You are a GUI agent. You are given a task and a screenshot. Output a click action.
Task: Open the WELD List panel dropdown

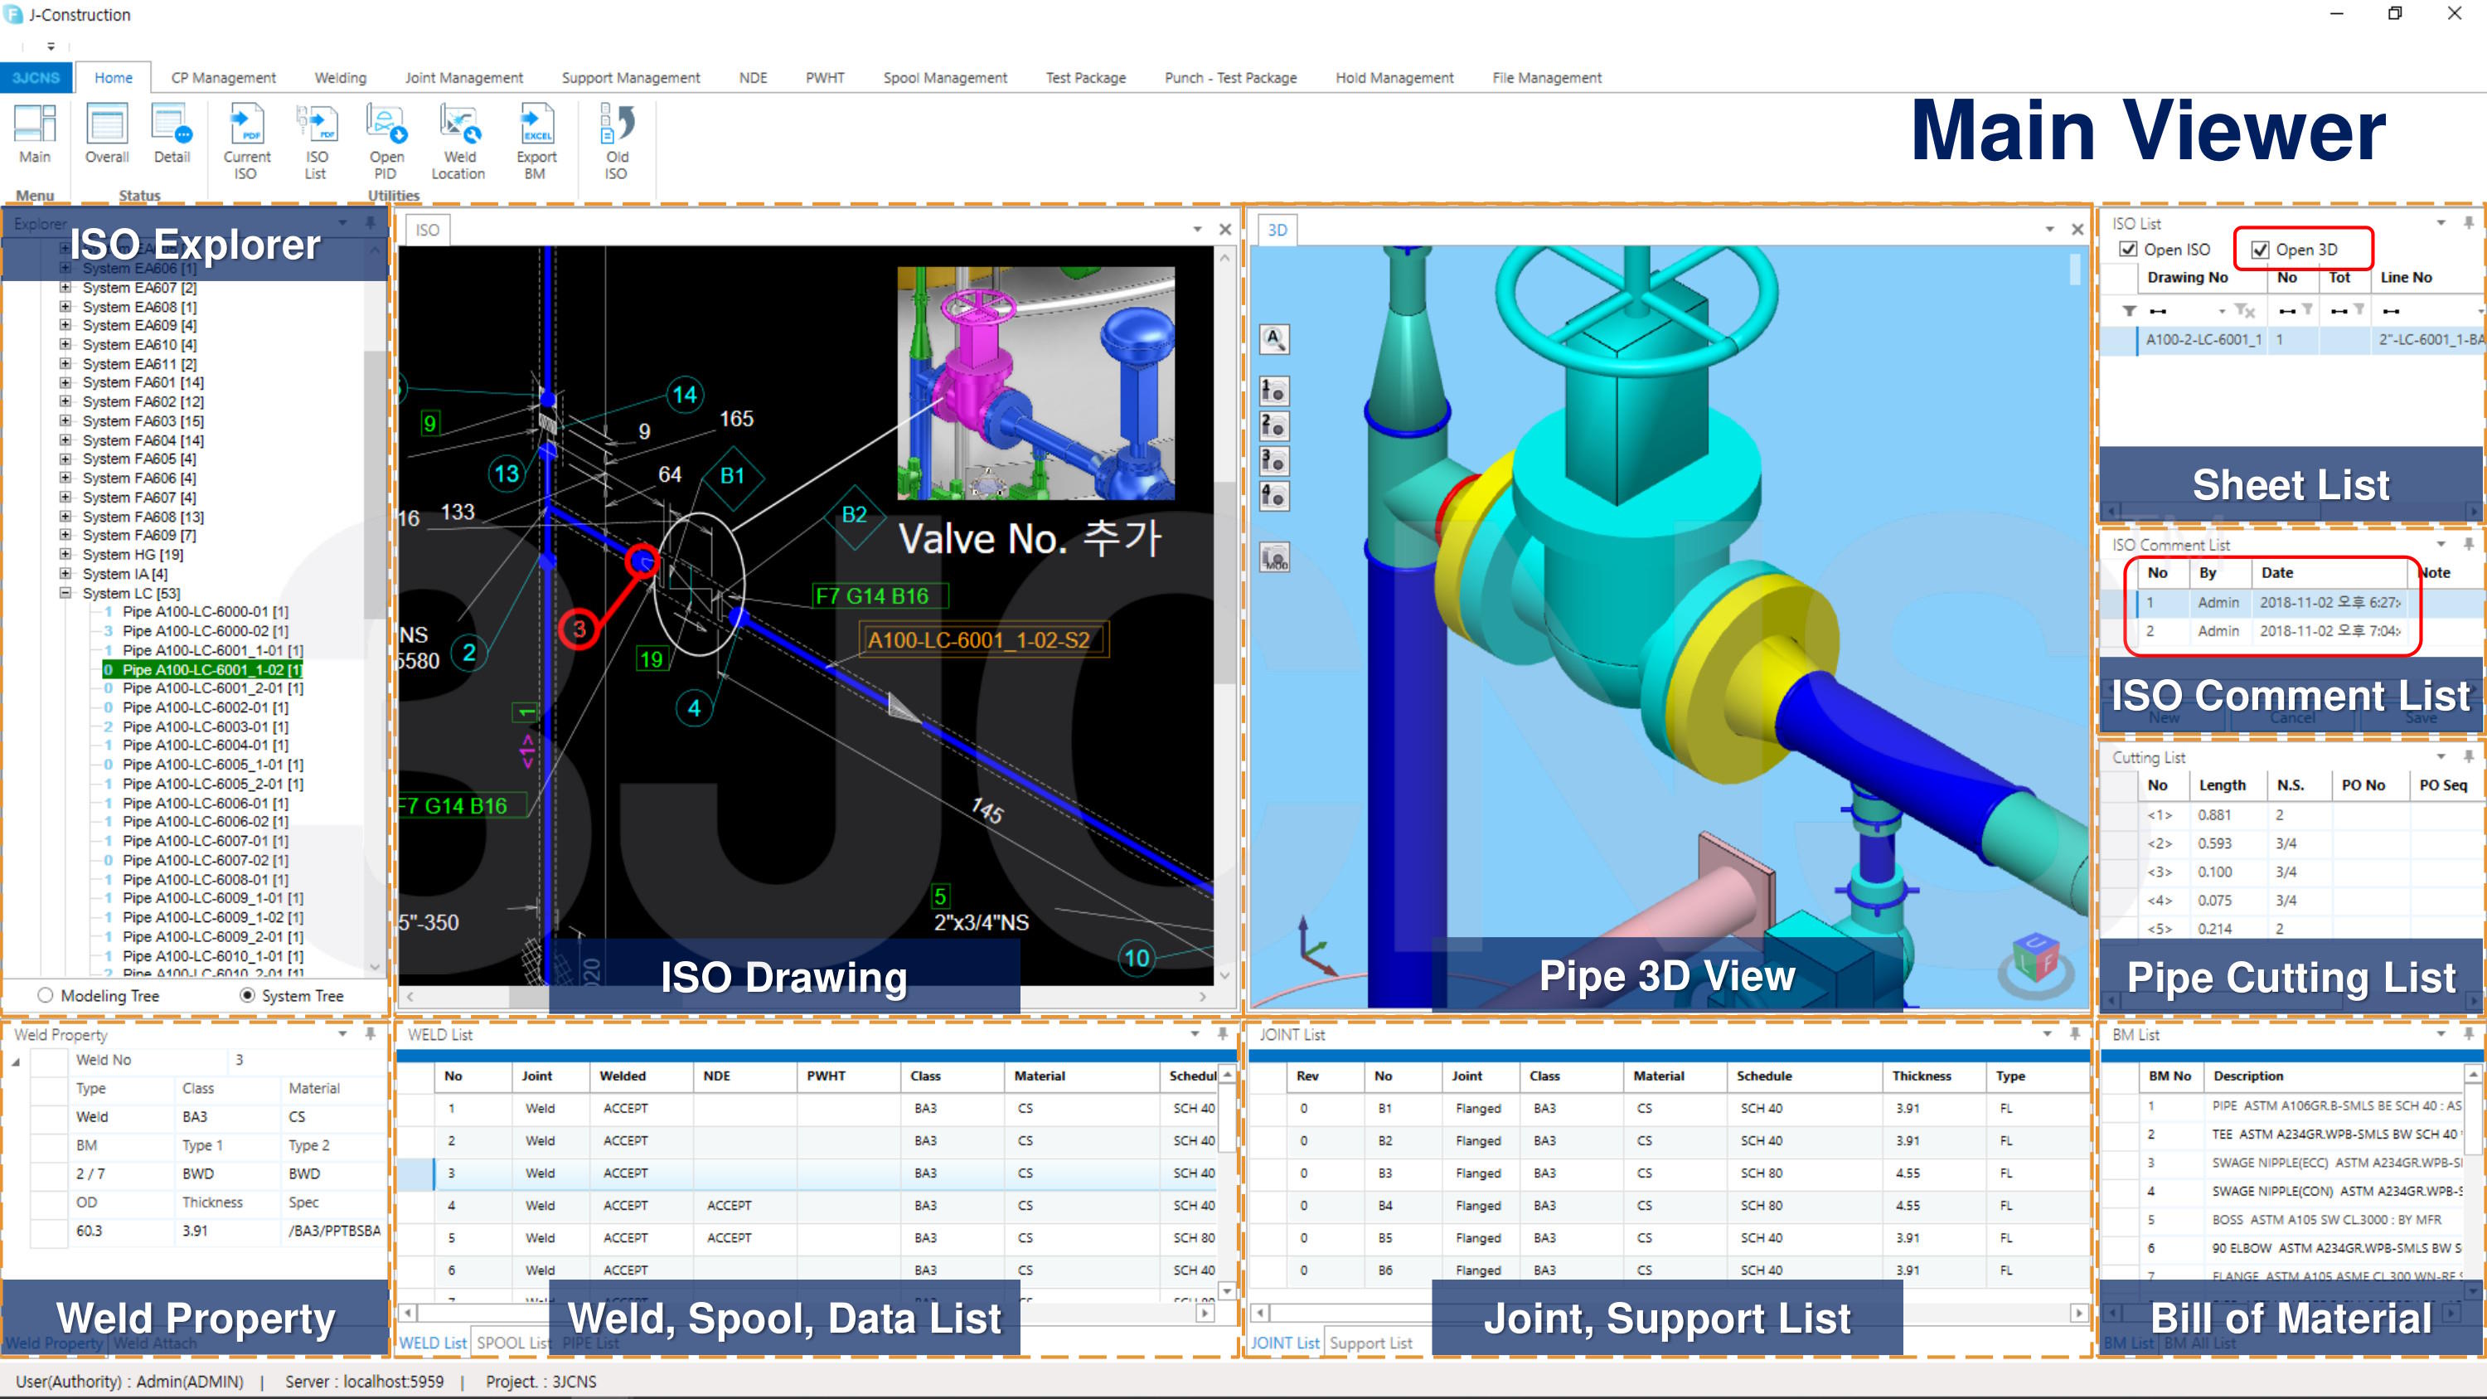tap(1195, 1034)
